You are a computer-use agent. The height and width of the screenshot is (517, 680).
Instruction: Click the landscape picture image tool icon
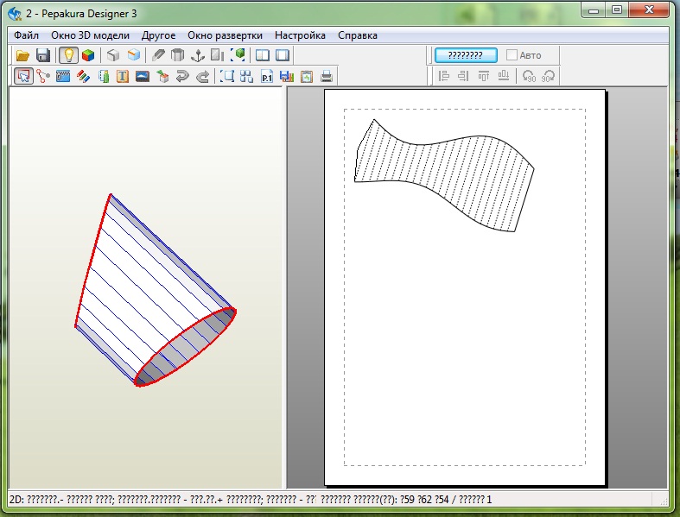pos(143,77)
